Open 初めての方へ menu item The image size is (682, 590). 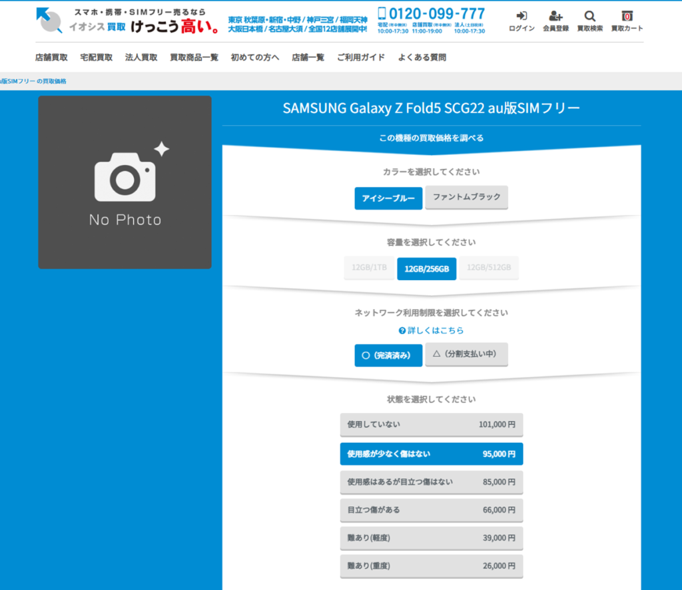(255, 57)
